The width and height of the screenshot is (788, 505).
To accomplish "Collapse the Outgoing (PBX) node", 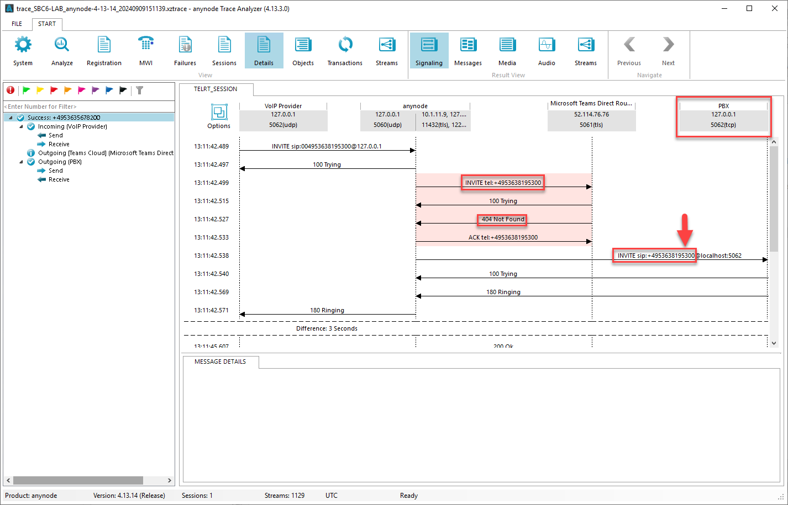I will click(22, 162).
